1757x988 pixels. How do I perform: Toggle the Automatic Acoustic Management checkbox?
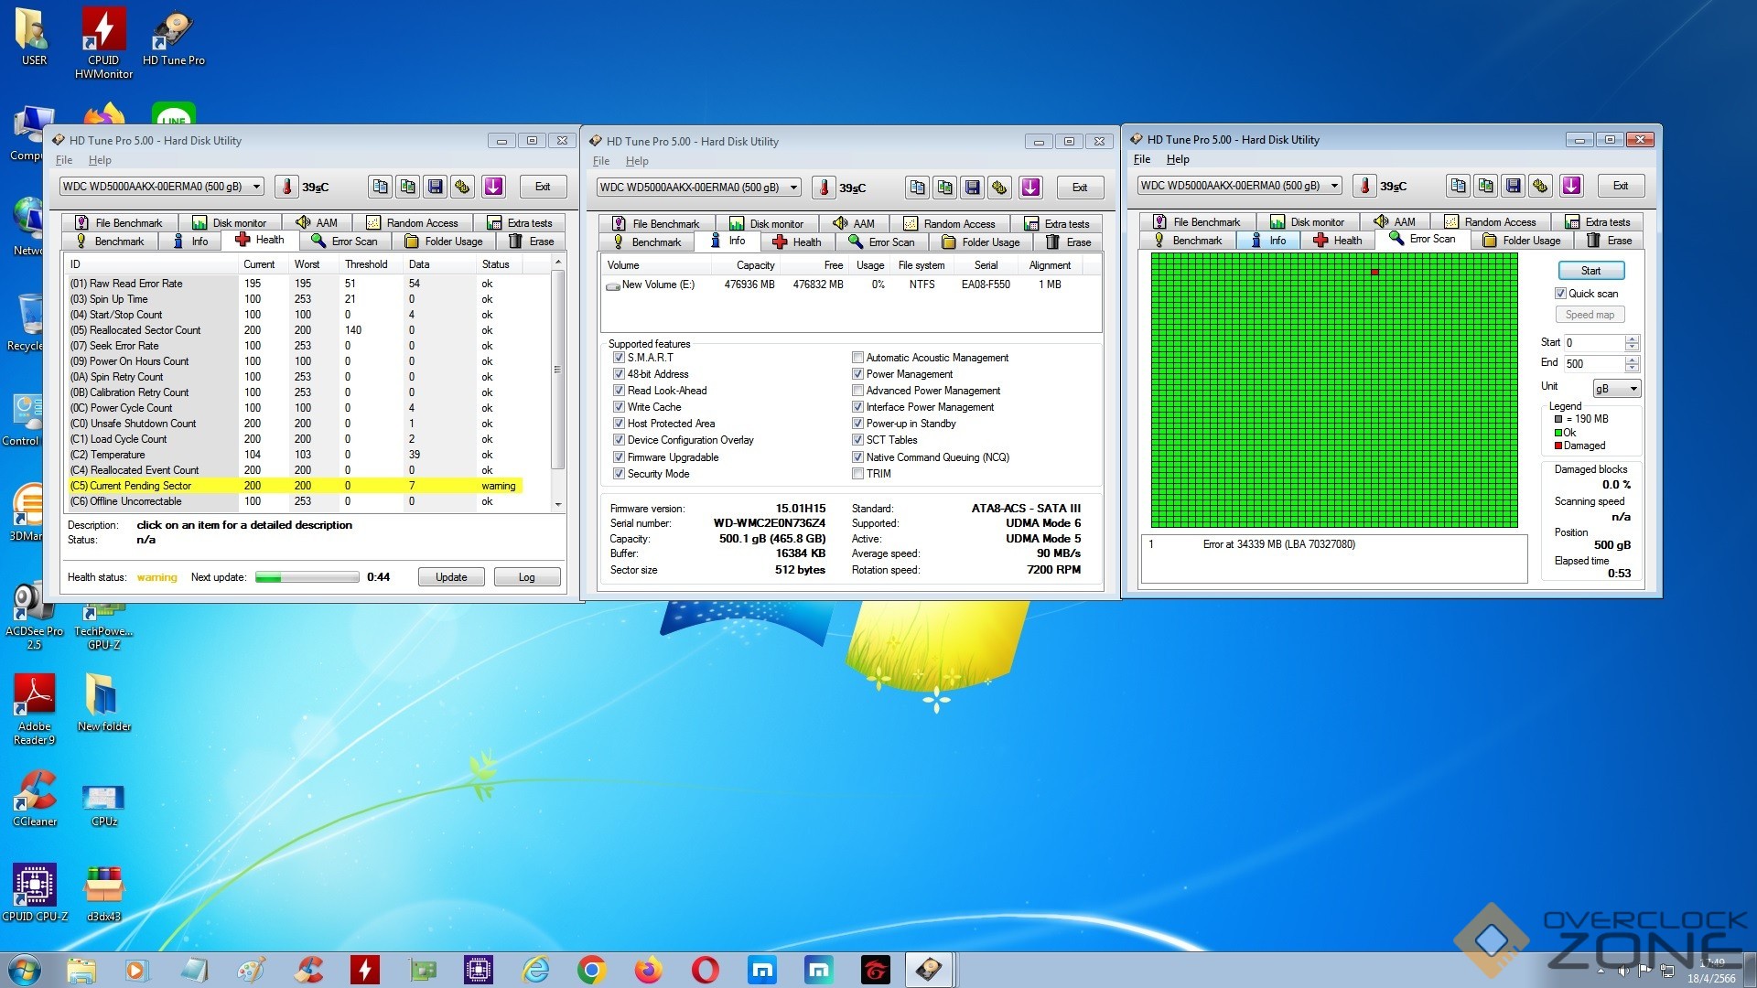(x=857, y=358)
